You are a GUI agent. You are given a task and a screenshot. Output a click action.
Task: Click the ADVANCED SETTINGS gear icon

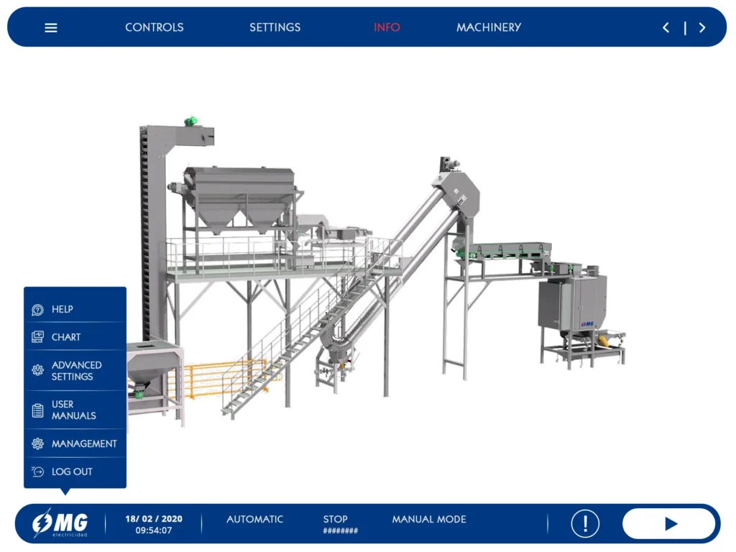(x=37, y=370)
